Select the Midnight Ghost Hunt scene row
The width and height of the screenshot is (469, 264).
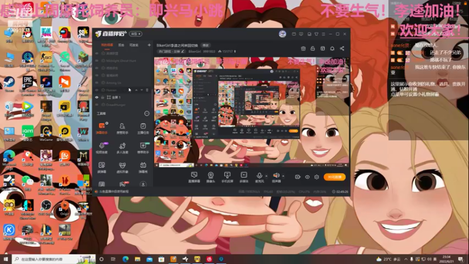123,61
